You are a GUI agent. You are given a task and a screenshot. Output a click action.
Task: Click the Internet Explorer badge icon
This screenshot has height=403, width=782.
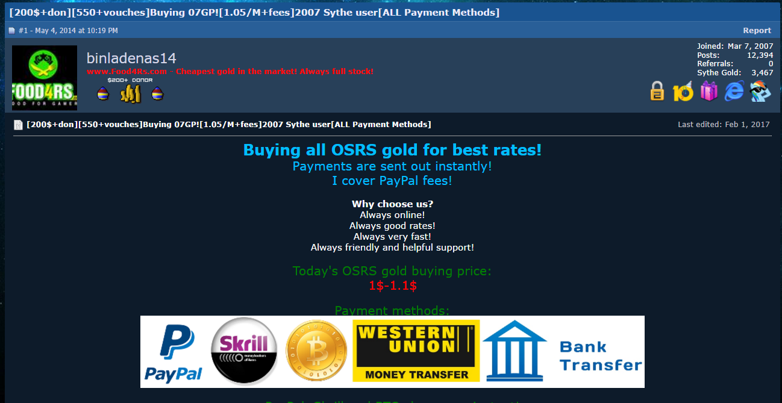pyautogui.click(x=734, y=91)
